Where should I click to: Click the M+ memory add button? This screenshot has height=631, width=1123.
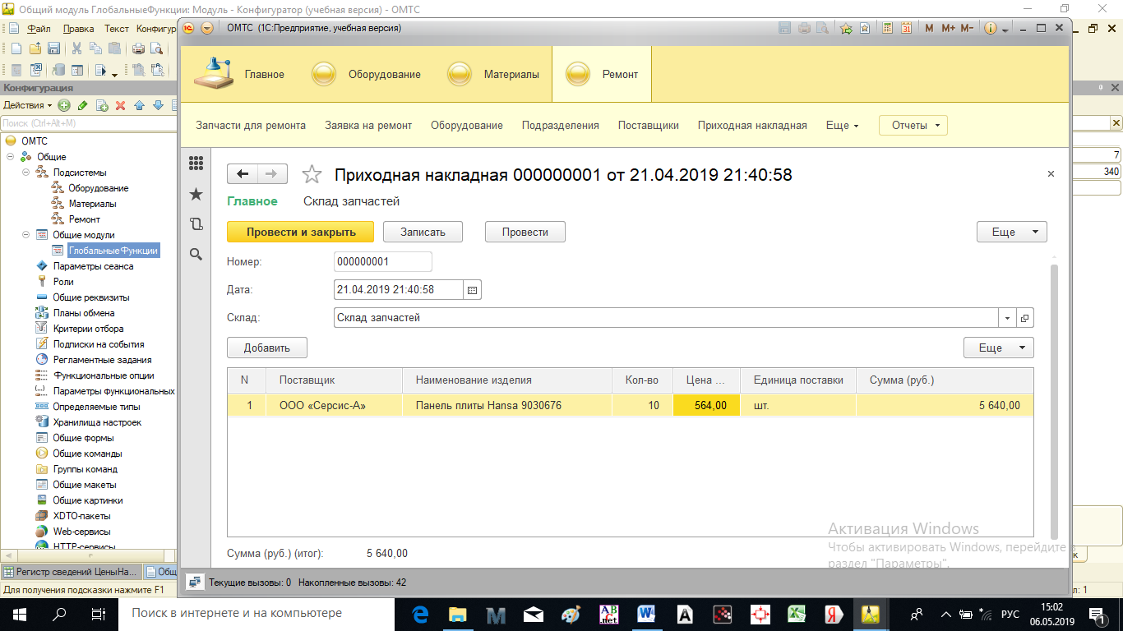[x=948, y=28]
